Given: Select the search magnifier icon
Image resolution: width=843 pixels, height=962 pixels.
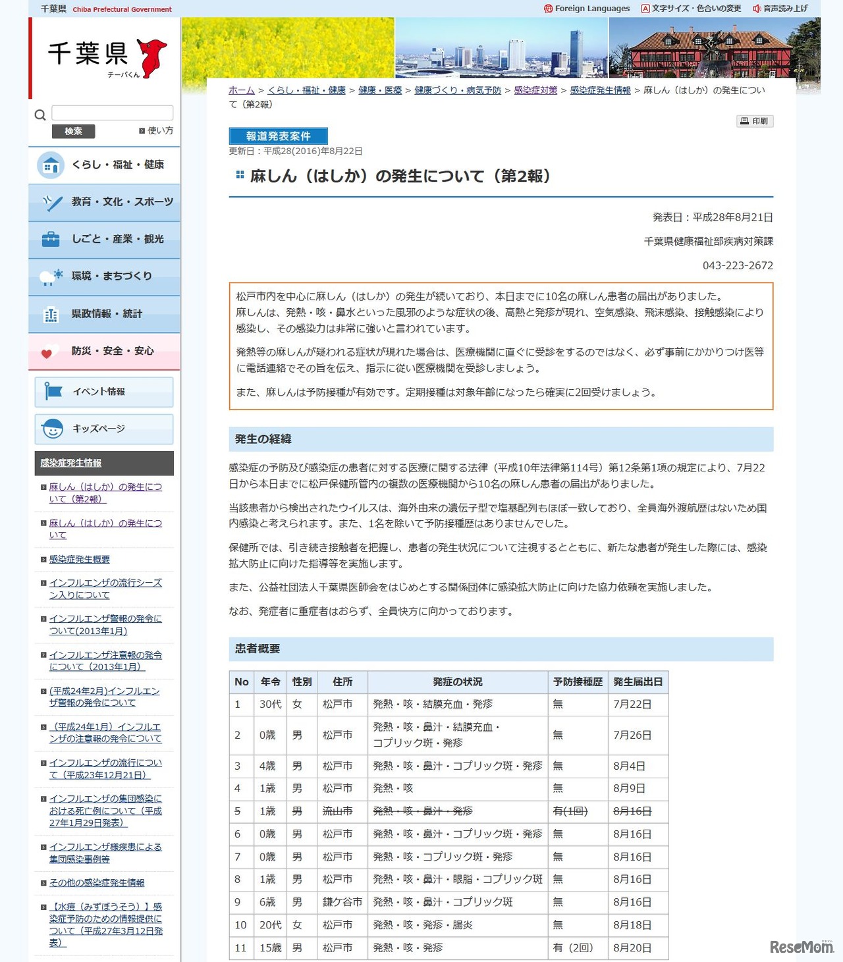Looking at the screenshot, I should pyautogui.click(x=40, y=115).
